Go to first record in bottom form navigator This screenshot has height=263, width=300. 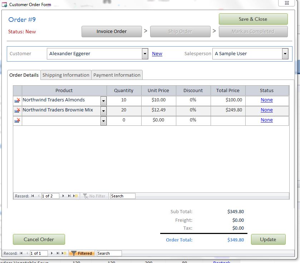tap(21, 253)
